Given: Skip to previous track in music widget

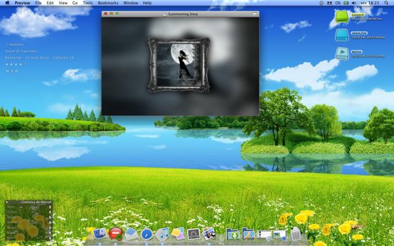Looking at the screenshot, I should 7,71.
